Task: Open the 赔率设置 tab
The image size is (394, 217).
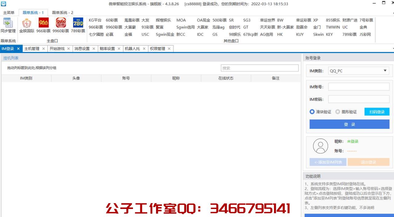Action: 107,49
